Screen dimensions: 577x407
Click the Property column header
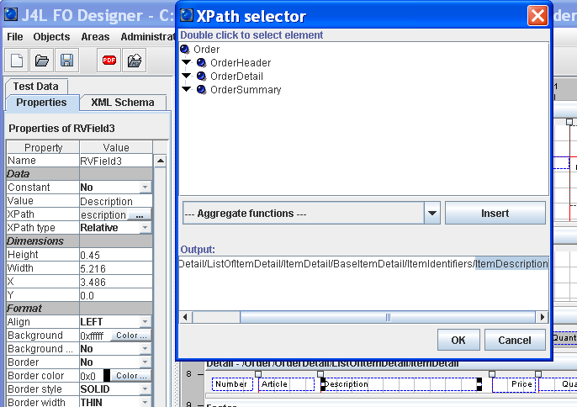tap(43, 147)
